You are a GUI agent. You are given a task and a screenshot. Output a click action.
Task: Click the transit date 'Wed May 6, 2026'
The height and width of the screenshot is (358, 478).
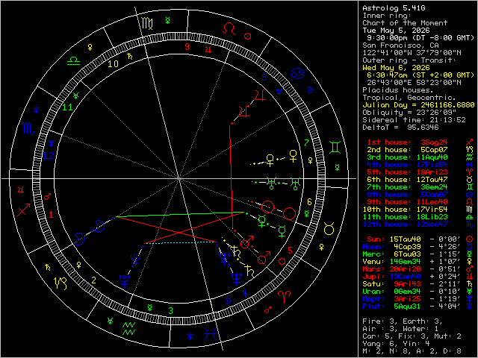point(396,68)
